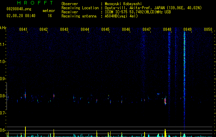Image resolution: width=216 pixels, height=137 pixels.
Task: Click the 0849 time marker
Action: (x=187, y=29)
